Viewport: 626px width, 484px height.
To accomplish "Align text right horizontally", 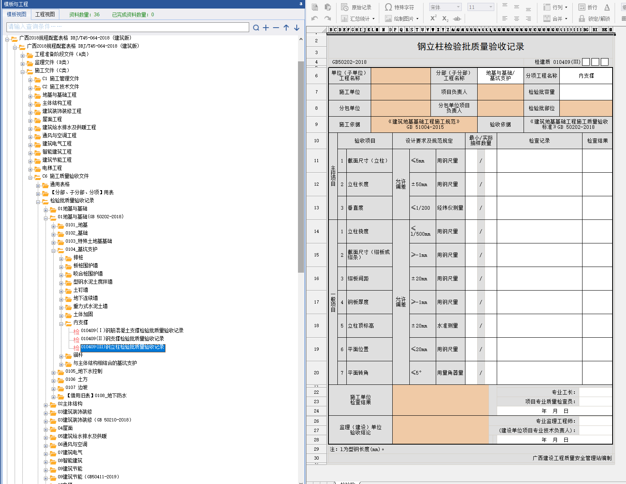I will point(528,19).
